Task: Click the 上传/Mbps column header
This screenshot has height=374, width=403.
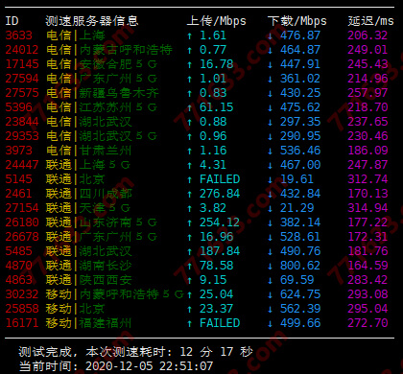Action: pyautogui.click(x=217, y=21)
